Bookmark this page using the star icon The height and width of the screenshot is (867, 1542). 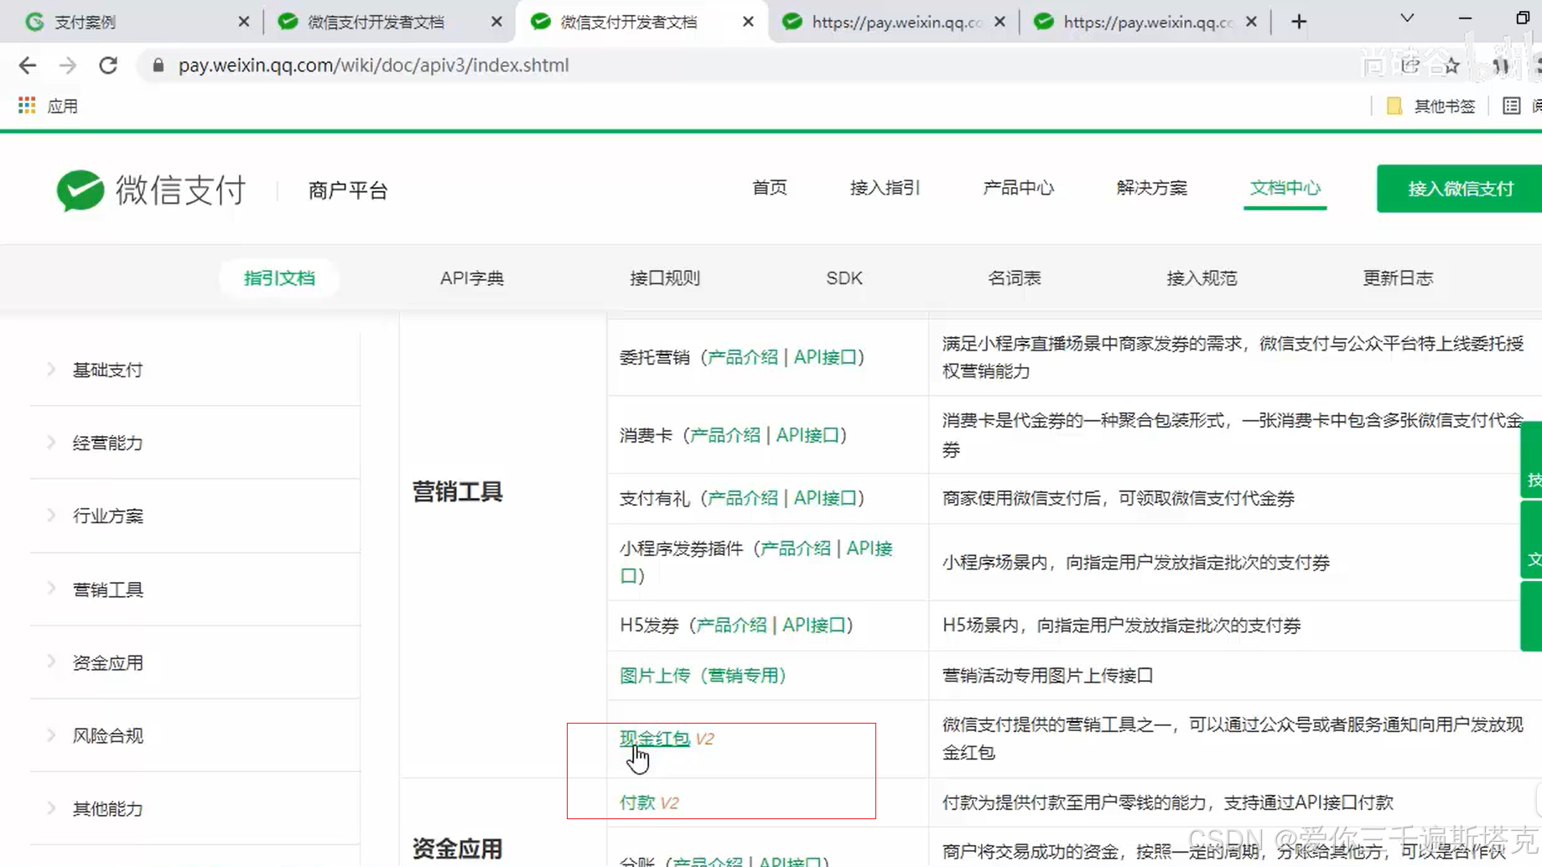click(1450, 65)
